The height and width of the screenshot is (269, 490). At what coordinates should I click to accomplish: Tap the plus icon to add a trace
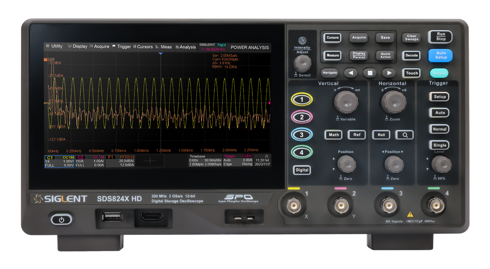pyautogui.click(x=150, y=161)
